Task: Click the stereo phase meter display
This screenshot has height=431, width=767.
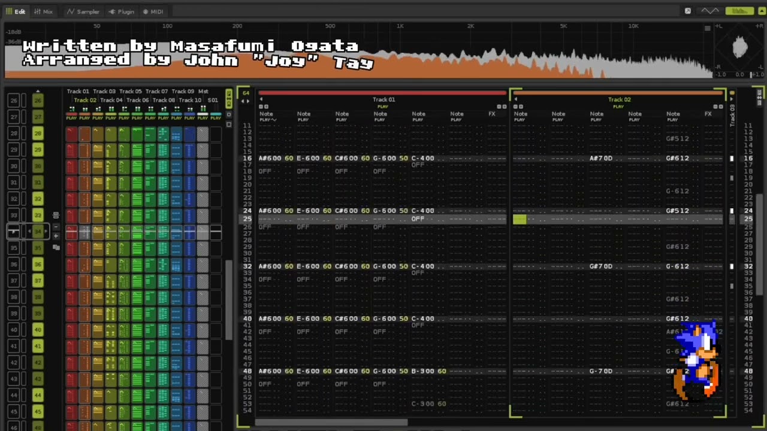Action: coord(740,49)
